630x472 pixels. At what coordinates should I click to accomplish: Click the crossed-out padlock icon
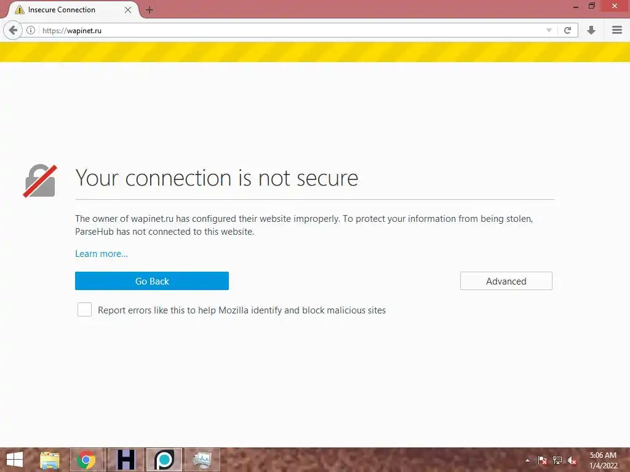pos(40,181)
